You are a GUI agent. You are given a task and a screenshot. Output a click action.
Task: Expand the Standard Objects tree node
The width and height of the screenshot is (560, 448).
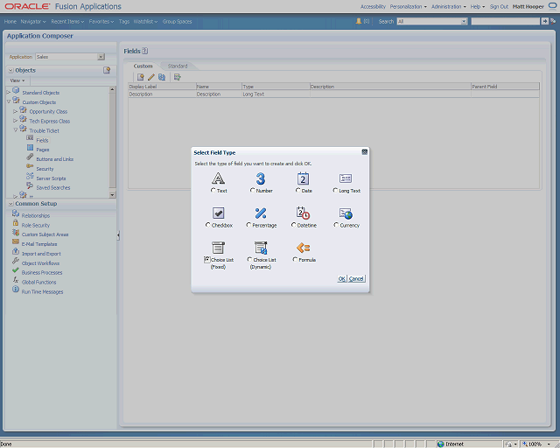pyautogui.click(x=9, y=93)
